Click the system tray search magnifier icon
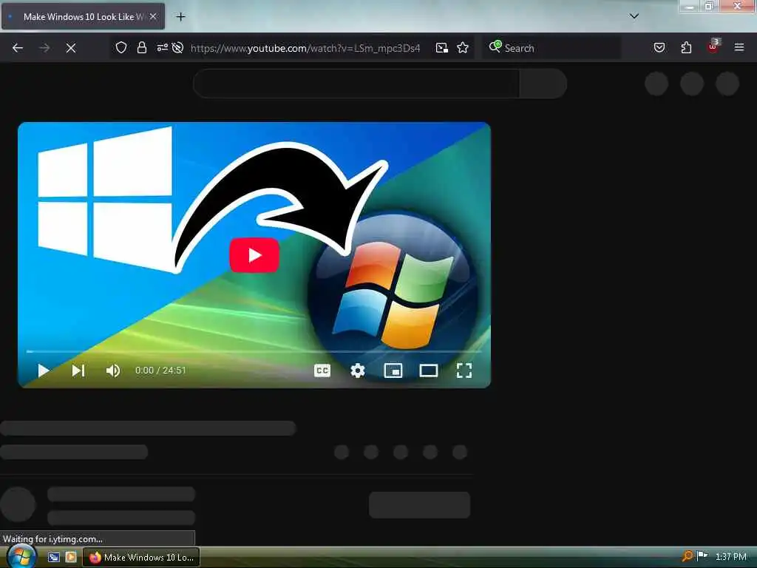757x568 pixels. (x=687, y=556)
